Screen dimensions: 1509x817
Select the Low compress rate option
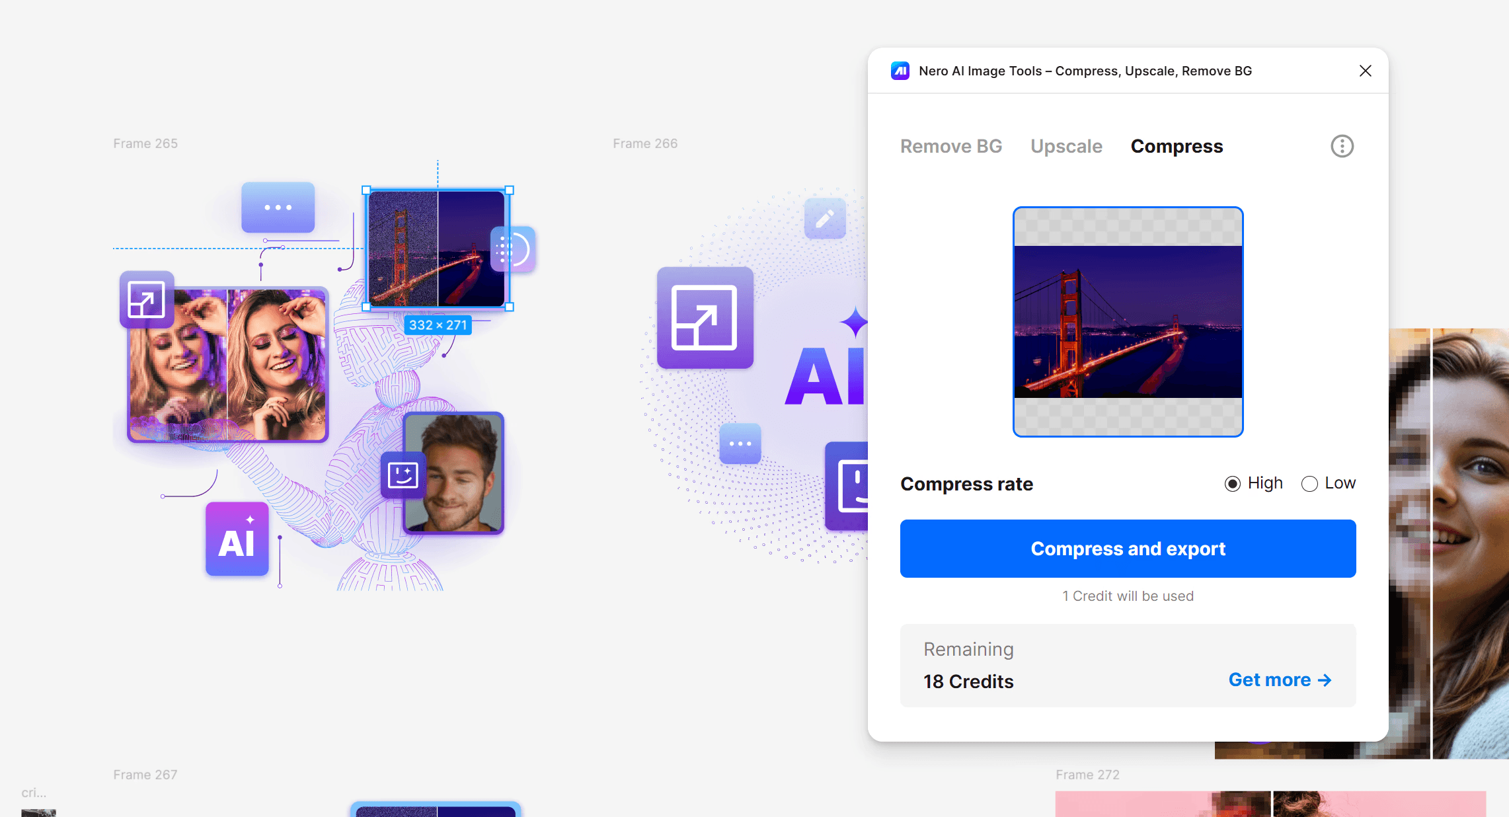coord(1309,484)
